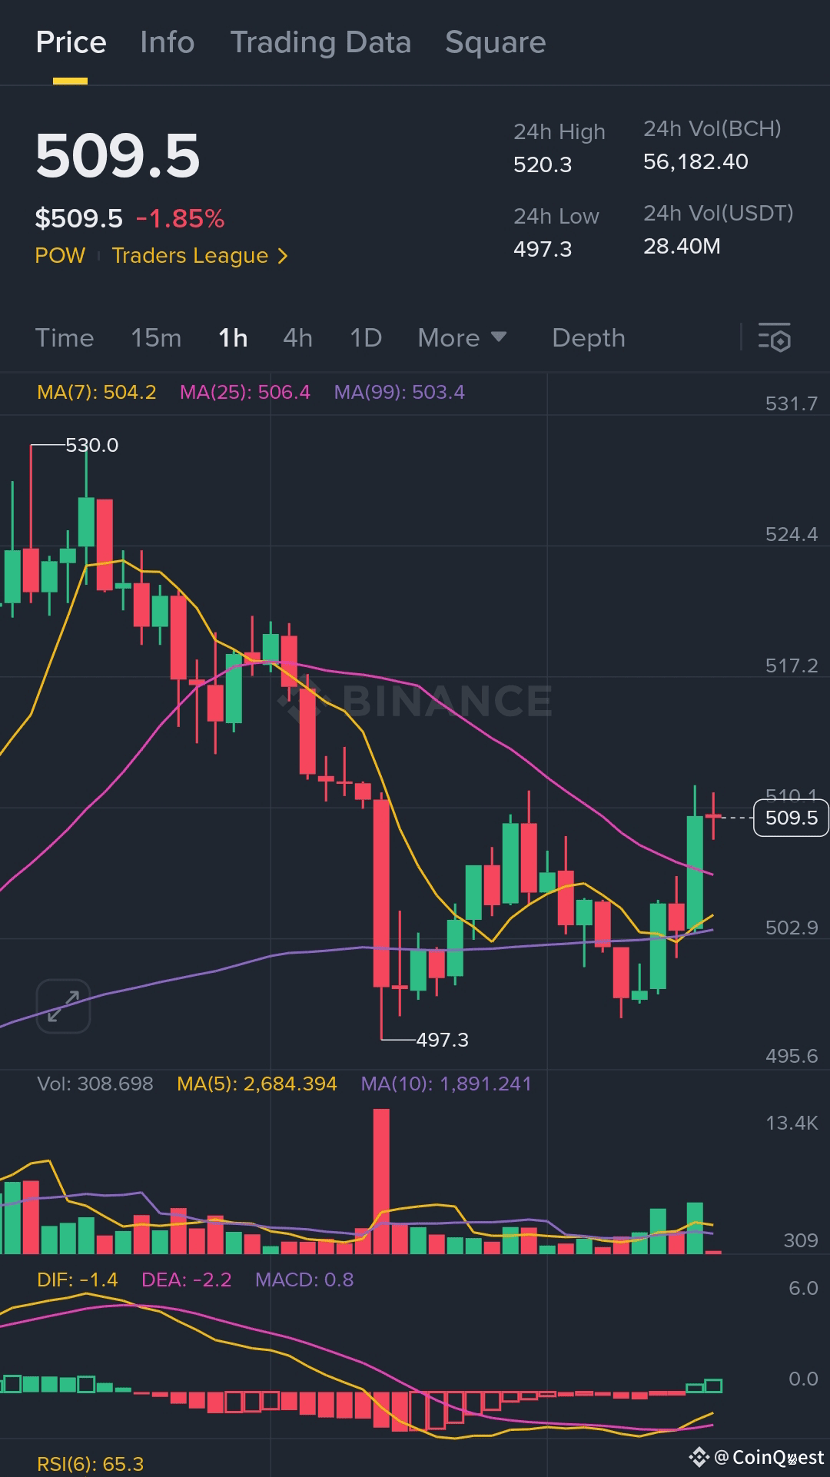Choose the 1D candle interval
830x1477 pixels.
click(x=365, y=337)
